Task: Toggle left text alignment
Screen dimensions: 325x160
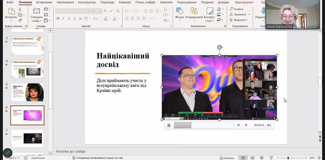Action: click(127, 18)
